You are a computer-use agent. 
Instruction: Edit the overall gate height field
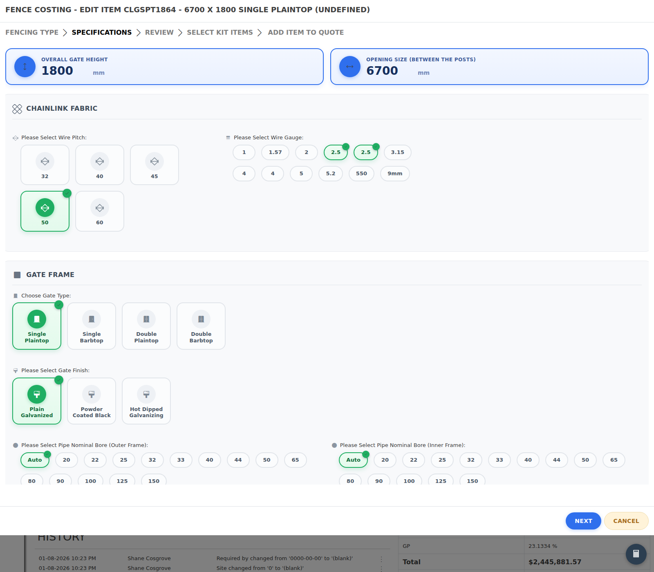tap(65, 71)
